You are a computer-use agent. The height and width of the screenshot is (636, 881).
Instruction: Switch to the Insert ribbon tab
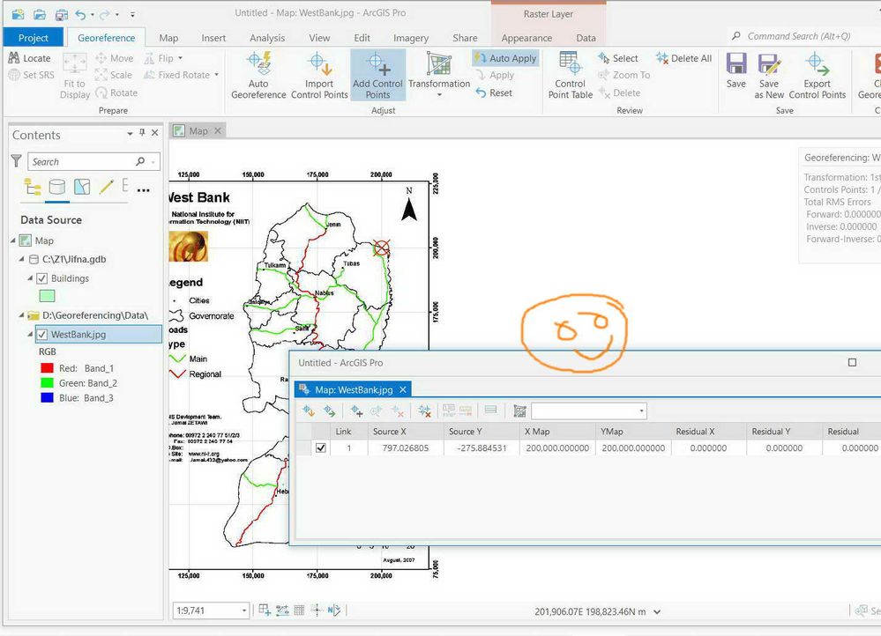[x=213, y=38]
